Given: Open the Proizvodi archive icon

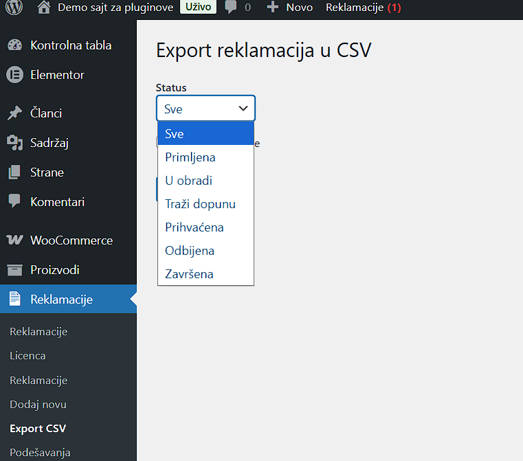Looking at the screenshot, I should coord(14,270).
